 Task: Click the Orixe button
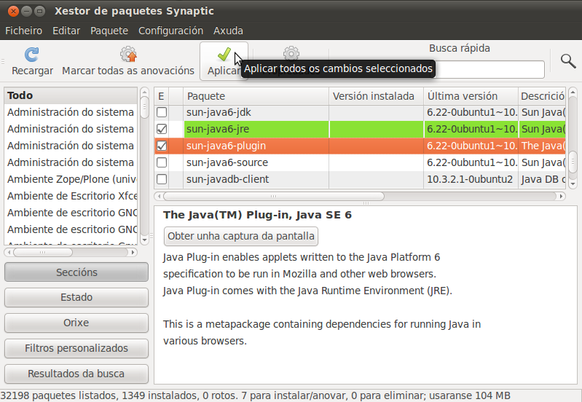coord(76,323)
